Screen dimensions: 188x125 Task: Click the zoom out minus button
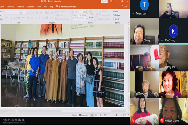pyautogui.click(x=108, y=115)
